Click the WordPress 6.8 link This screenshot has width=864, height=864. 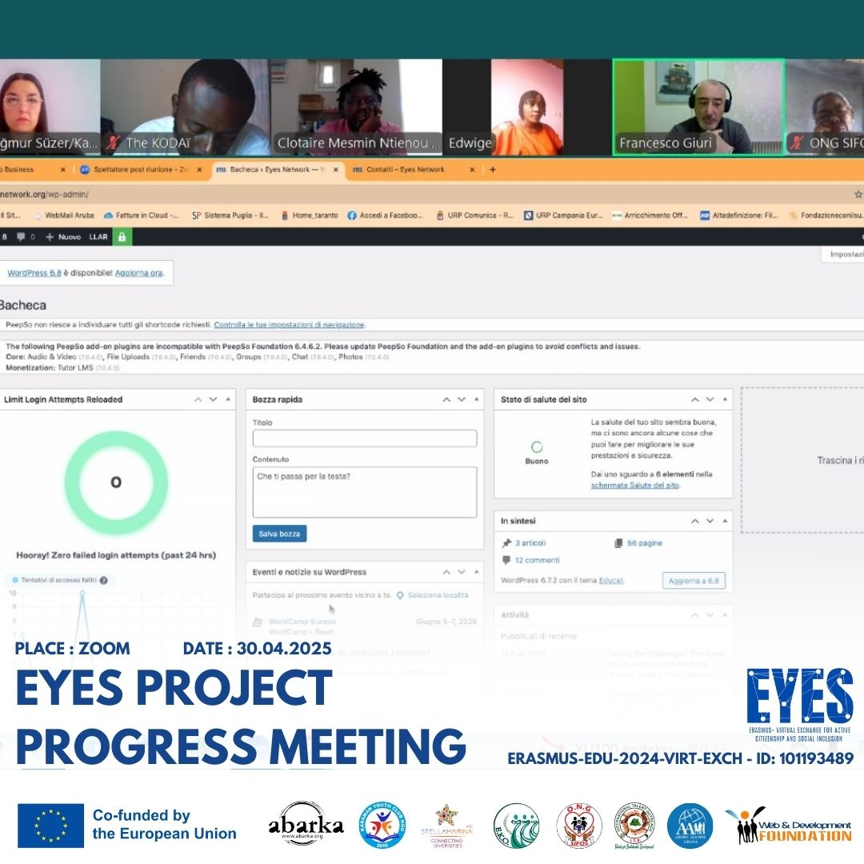(34, 273)
